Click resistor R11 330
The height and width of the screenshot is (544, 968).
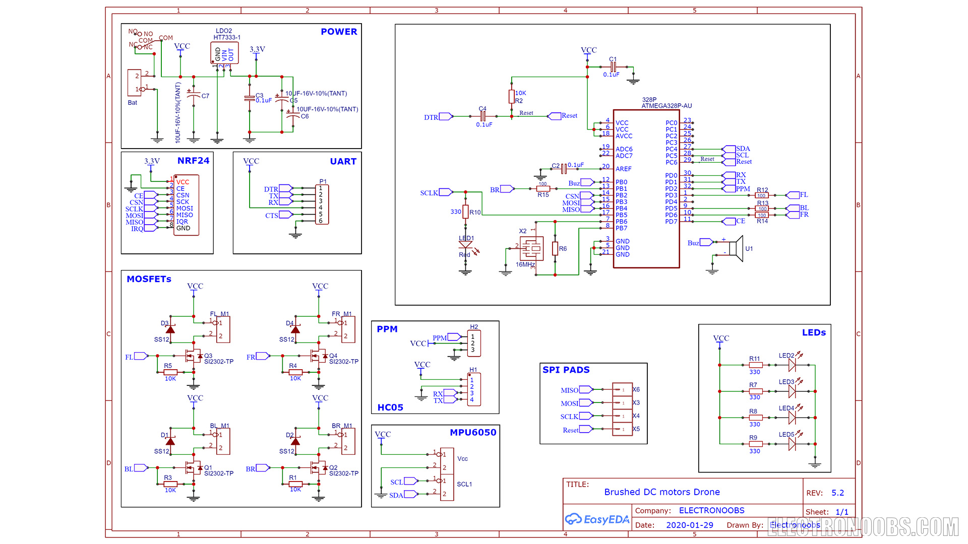pos(755,365)
